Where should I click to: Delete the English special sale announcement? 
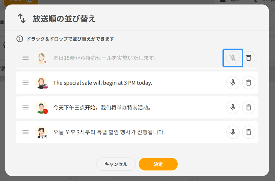[249, 82]
